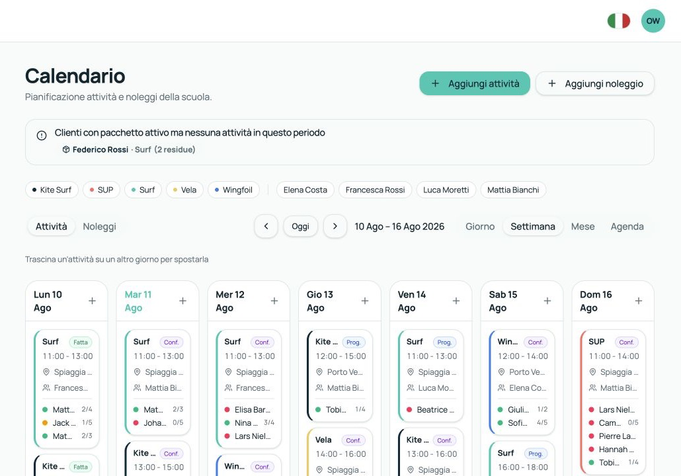Select participant Elisa Bar... on Wednesday
The height and width of the screenshot is (476, 681).
click(x=249, y=409)
